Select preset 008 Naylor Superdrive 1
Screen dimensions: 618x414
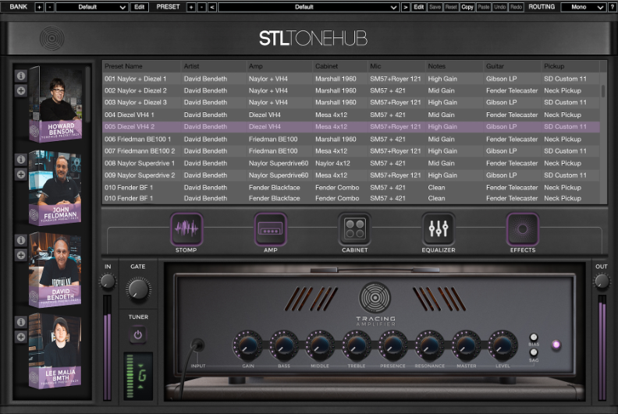point(351,163)
